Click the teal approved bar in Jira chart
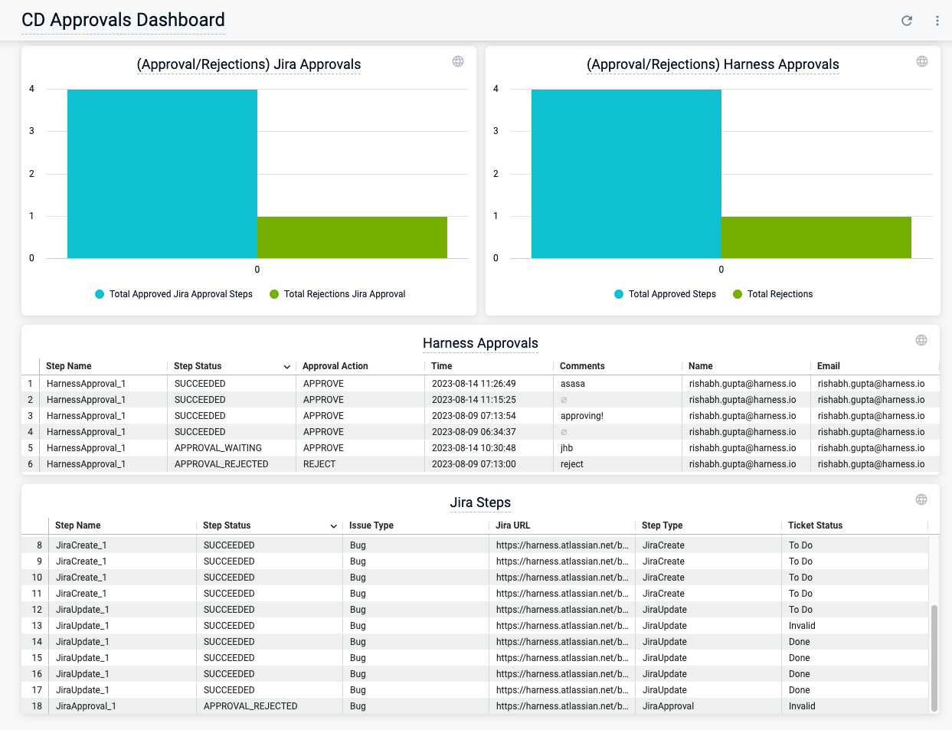 162,174
